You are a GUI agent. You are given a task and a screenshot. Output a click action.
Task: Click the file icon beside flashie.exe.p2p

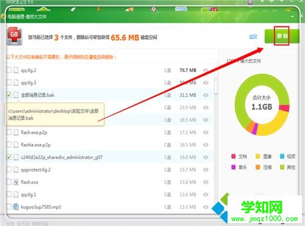tap(16, 145)
